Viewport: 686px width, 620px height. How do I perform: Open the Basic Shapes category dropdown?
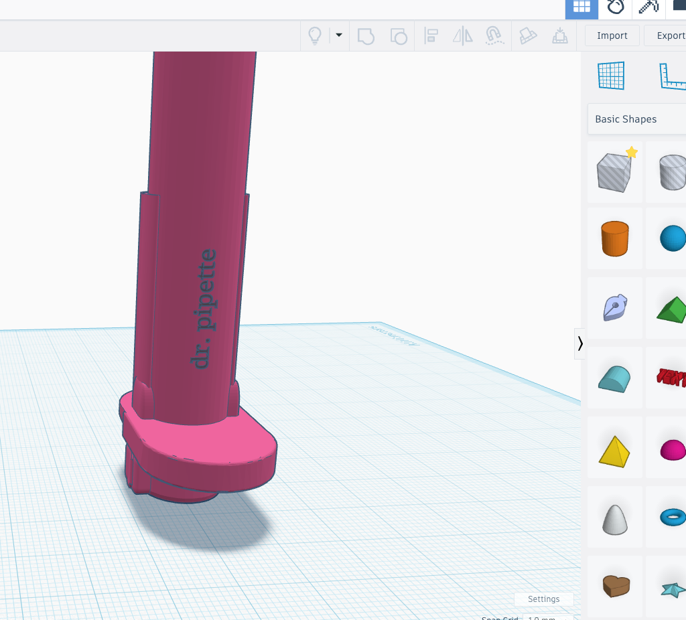point(637,119)
